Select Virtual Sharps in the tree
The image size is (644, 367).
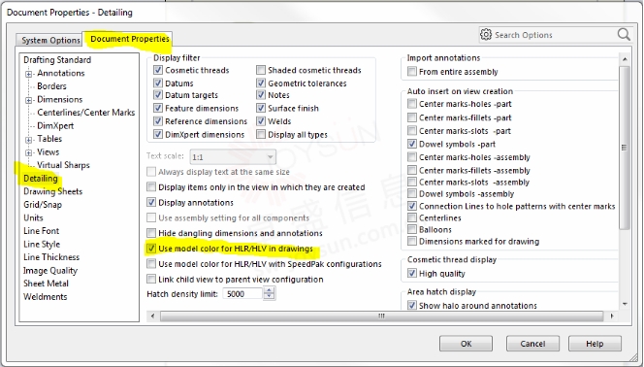pyautogui.click(x=63, y=165)
